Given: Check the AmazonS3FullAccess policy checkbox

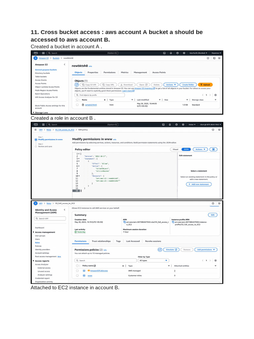Looking at the screenshot, I should (x=77, y=271).
